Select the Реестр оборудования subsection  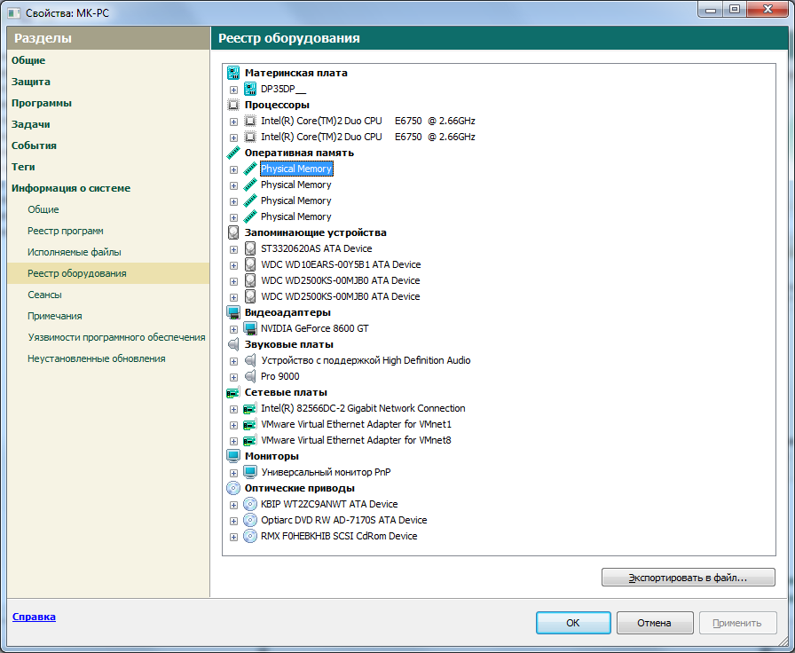coord(108,273)
